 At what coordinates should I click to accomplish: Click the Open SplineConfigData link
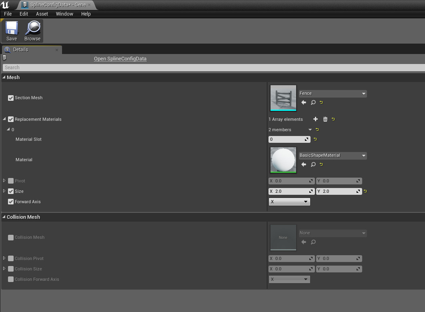click(120, 58)
